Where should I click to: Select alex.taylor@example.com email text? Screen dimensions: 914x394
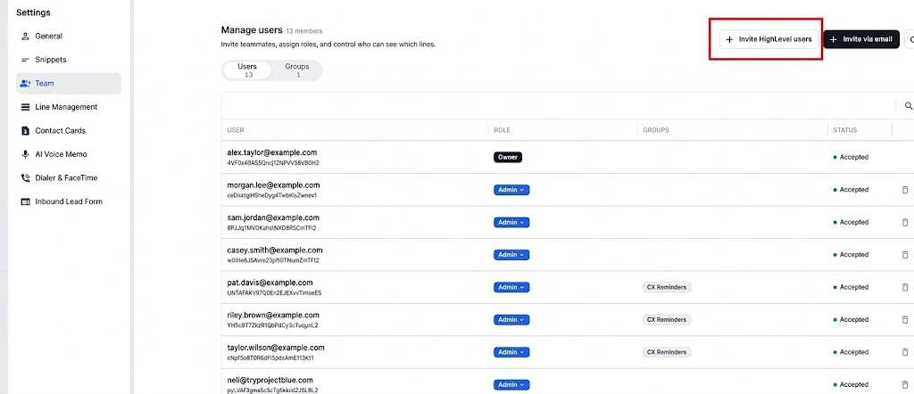[x=272, y=152]
